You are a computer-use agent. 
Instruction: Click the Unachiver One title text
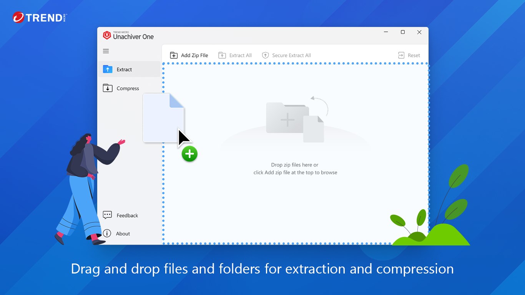click(133, 36)
